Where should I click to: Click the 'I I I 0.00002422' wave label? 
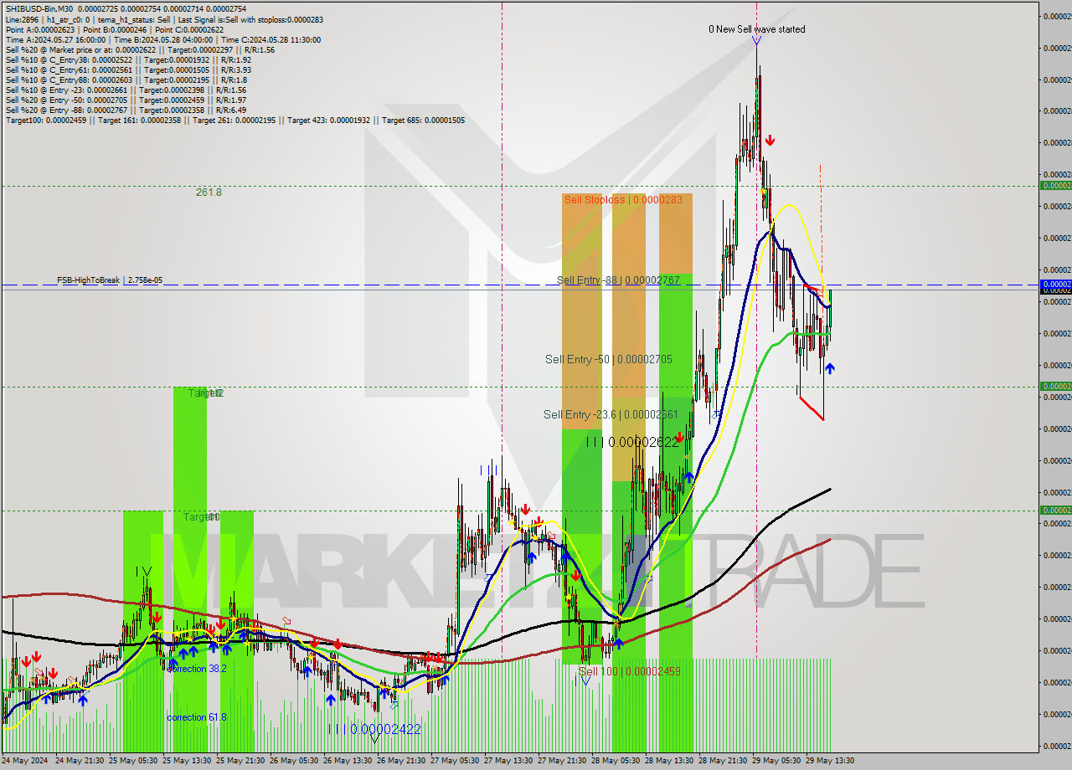click(374, 729)
